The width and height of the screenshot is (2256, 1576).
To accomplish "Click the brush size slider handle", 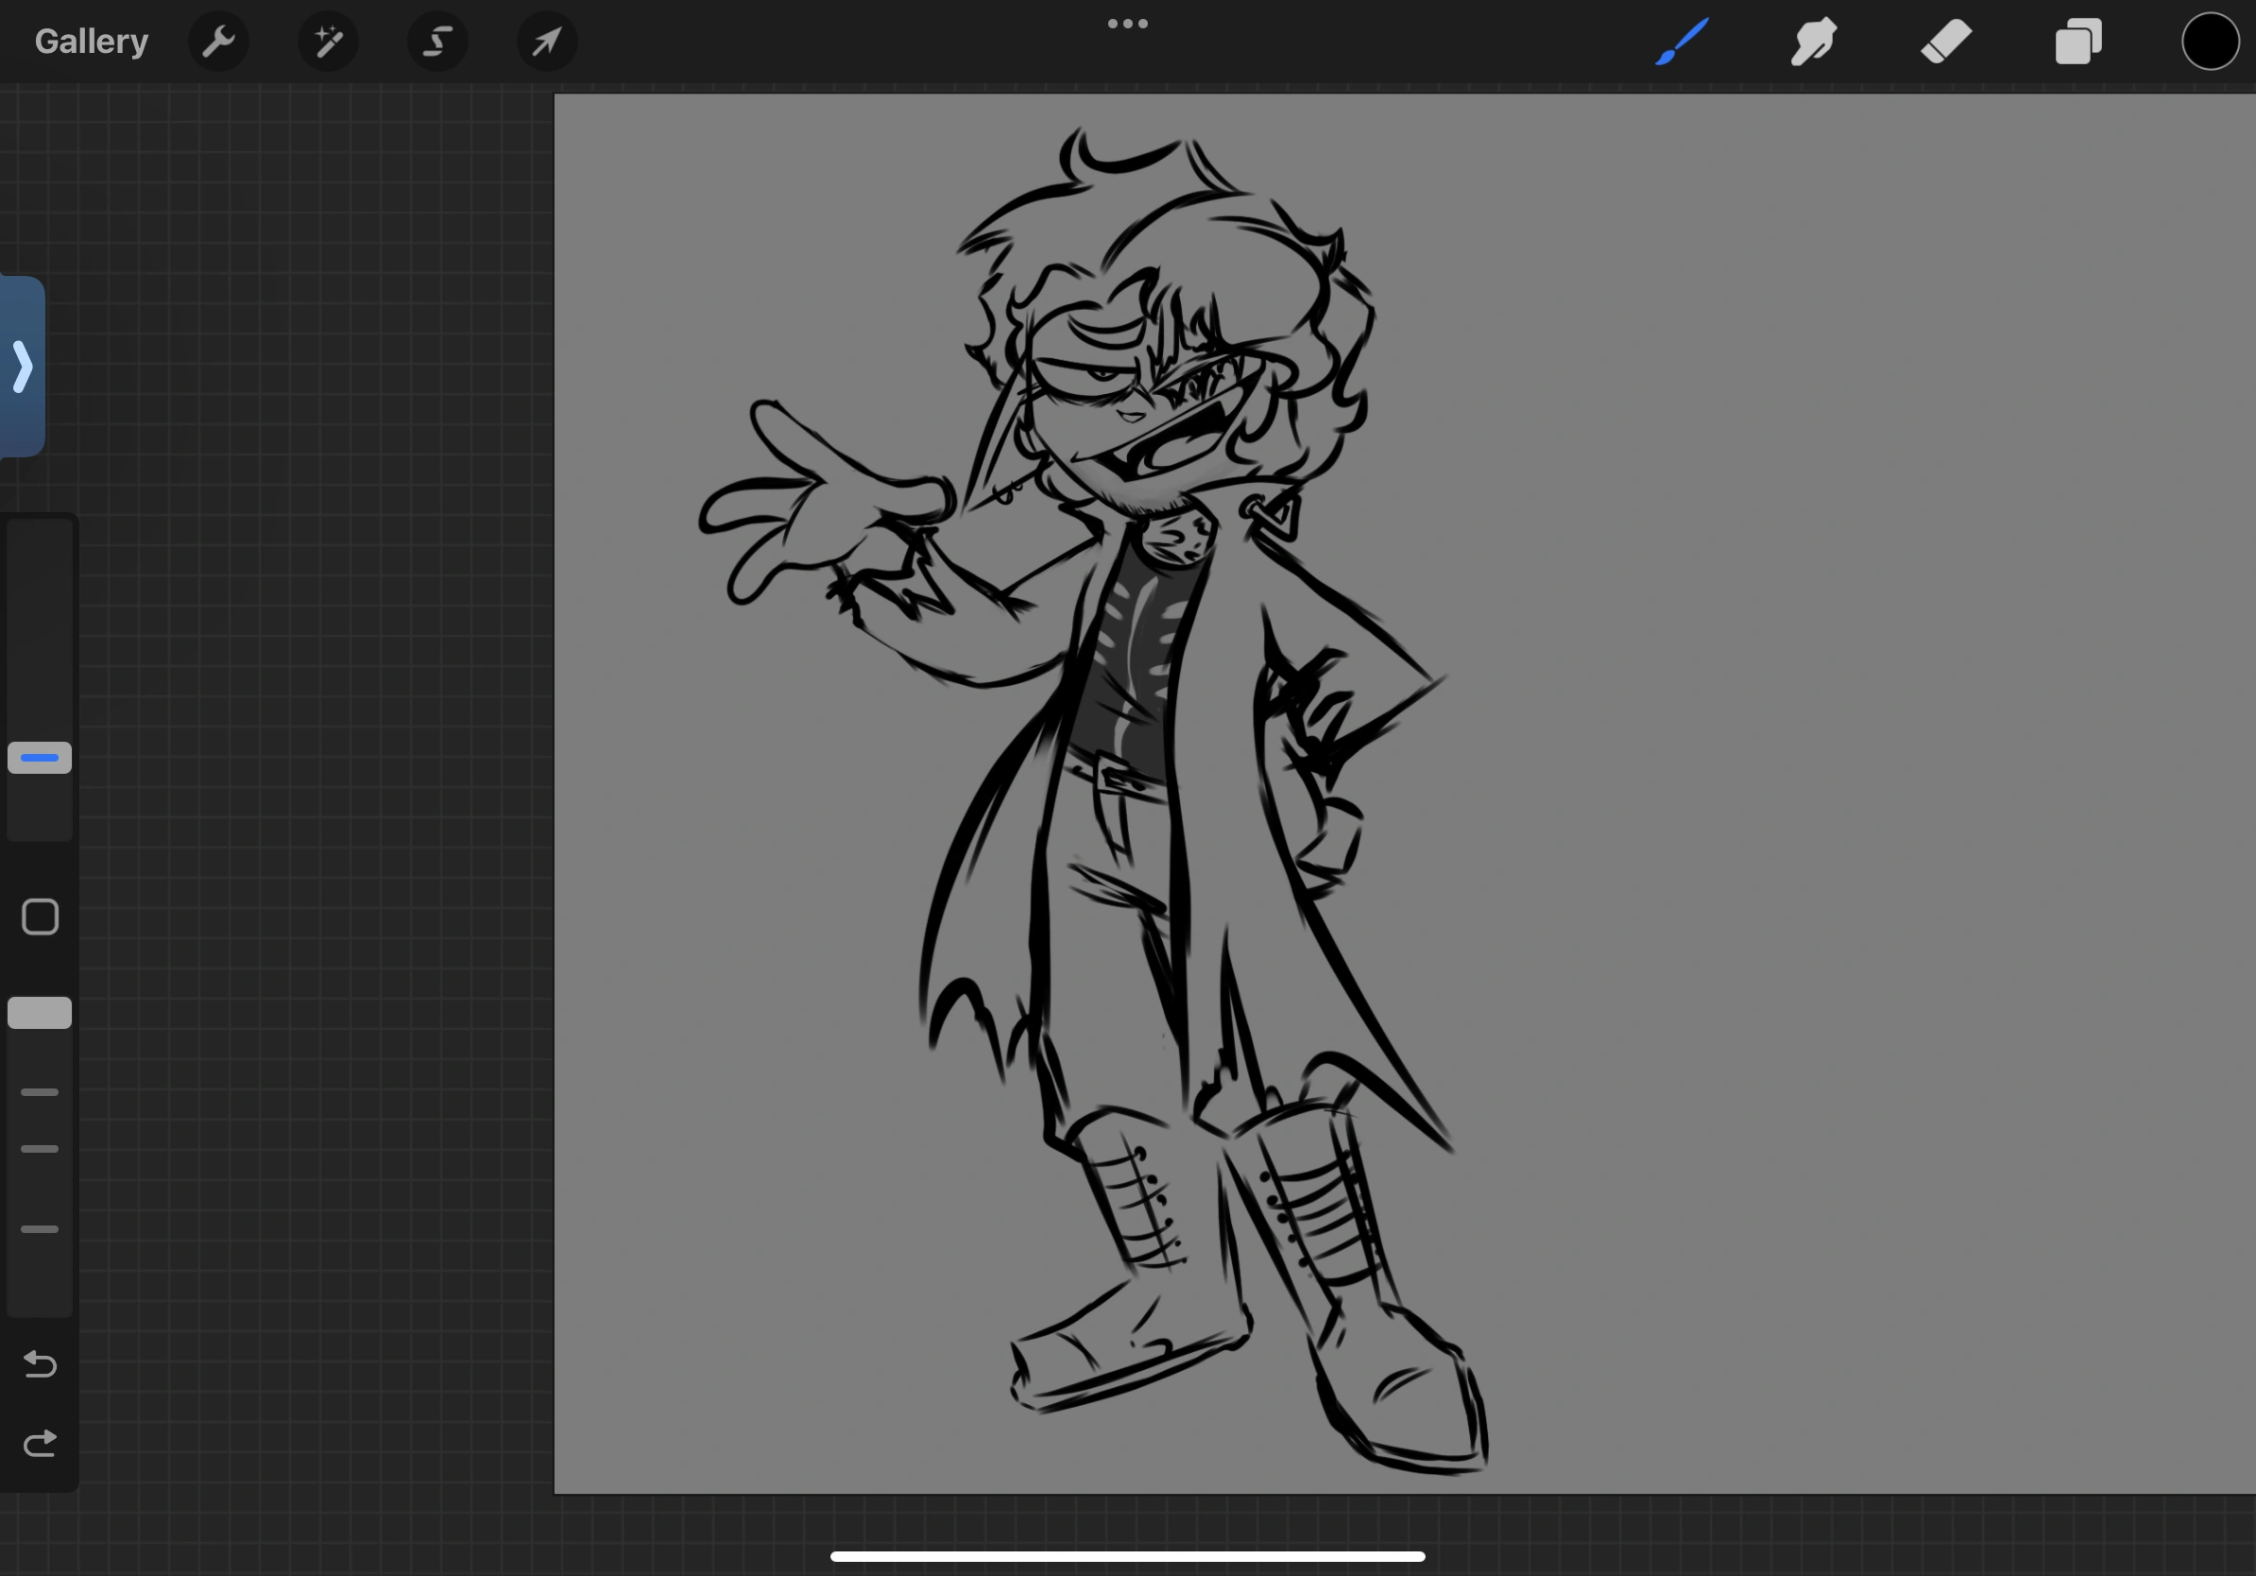I will pos(40,758).
